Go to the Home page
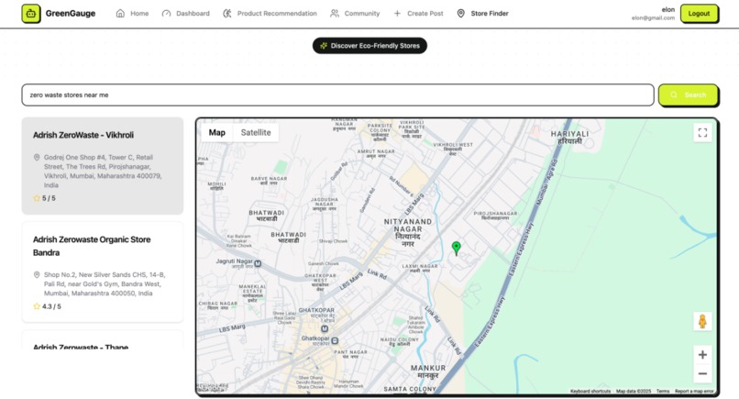The image size is (739, 399). pyautogui.click(x=132, y=14)
